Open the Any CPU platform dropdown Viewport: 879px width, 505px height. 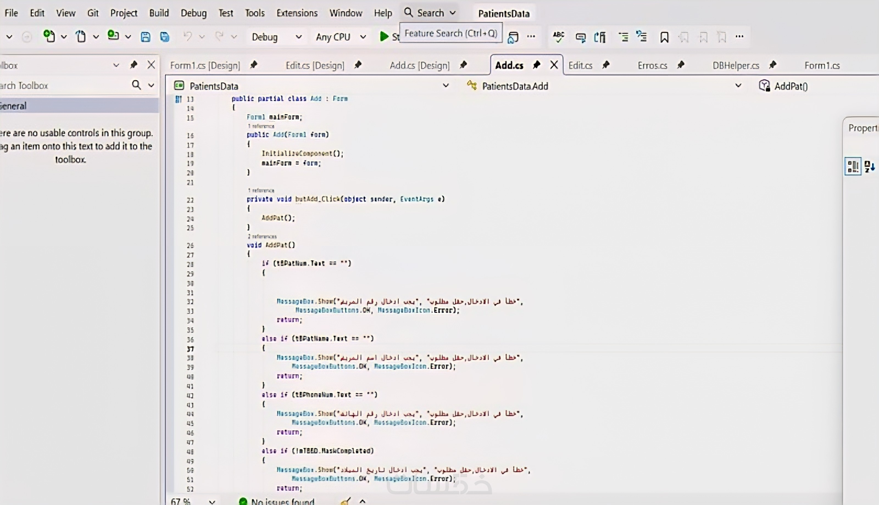point(363,37)
